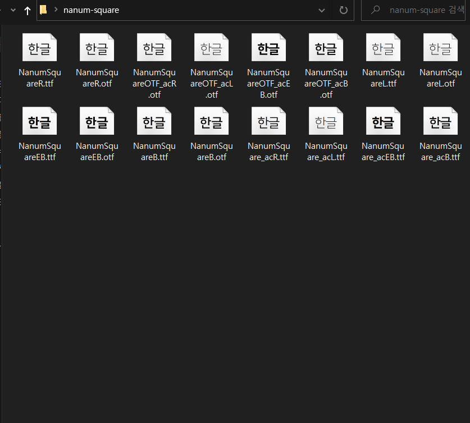Select the NanumSquareOTF_acB.otf file icon
470x423 pixels.
tap(326, 47)
